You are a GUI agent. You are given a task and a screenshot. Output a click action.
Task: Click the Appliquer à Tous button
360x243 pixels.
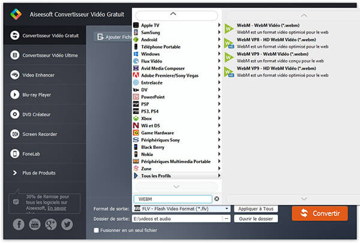point(256,209)
